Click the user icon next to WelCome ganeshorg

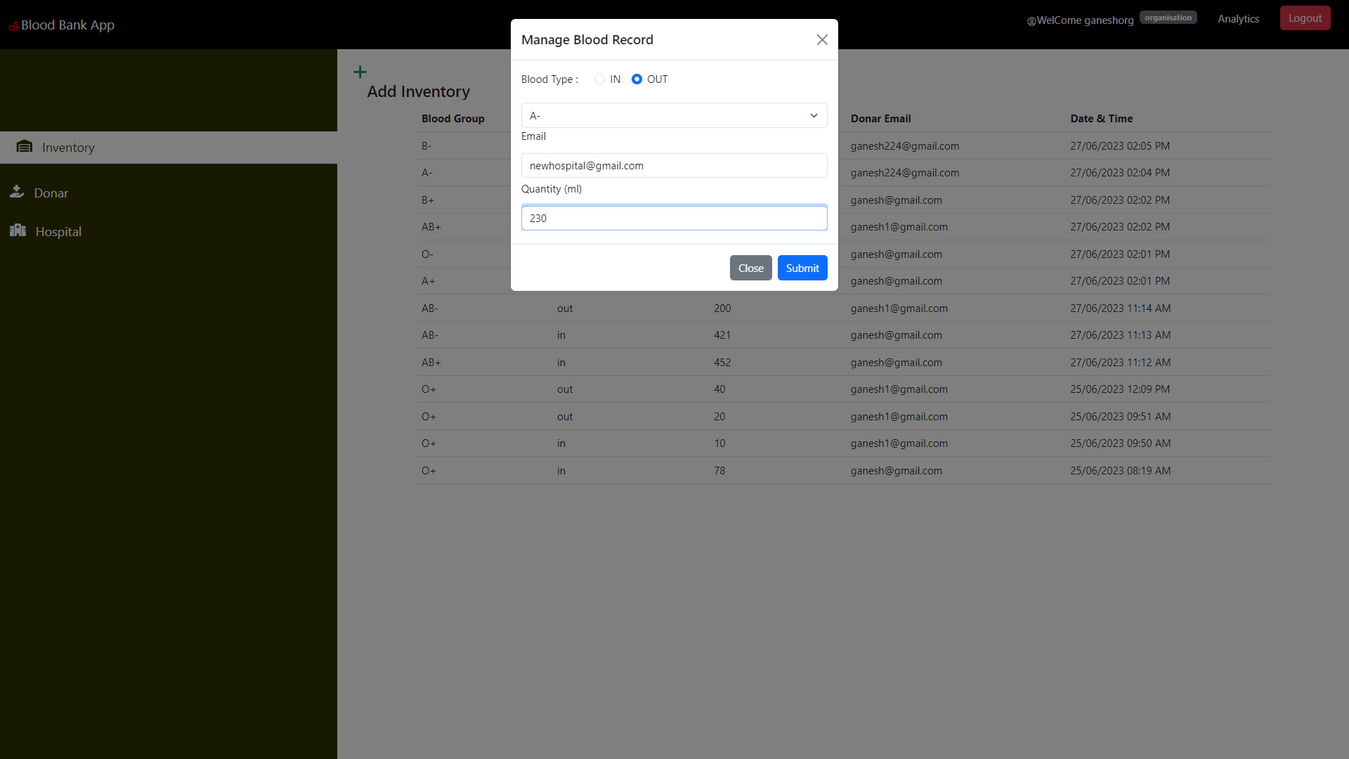tap(1031, 21)
